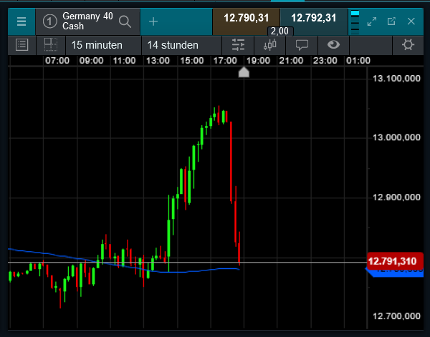The image size is (430, 337).
Task: Open the 14 stunden range dropdown
Action: pyautogui.click(x=181, y=45)
